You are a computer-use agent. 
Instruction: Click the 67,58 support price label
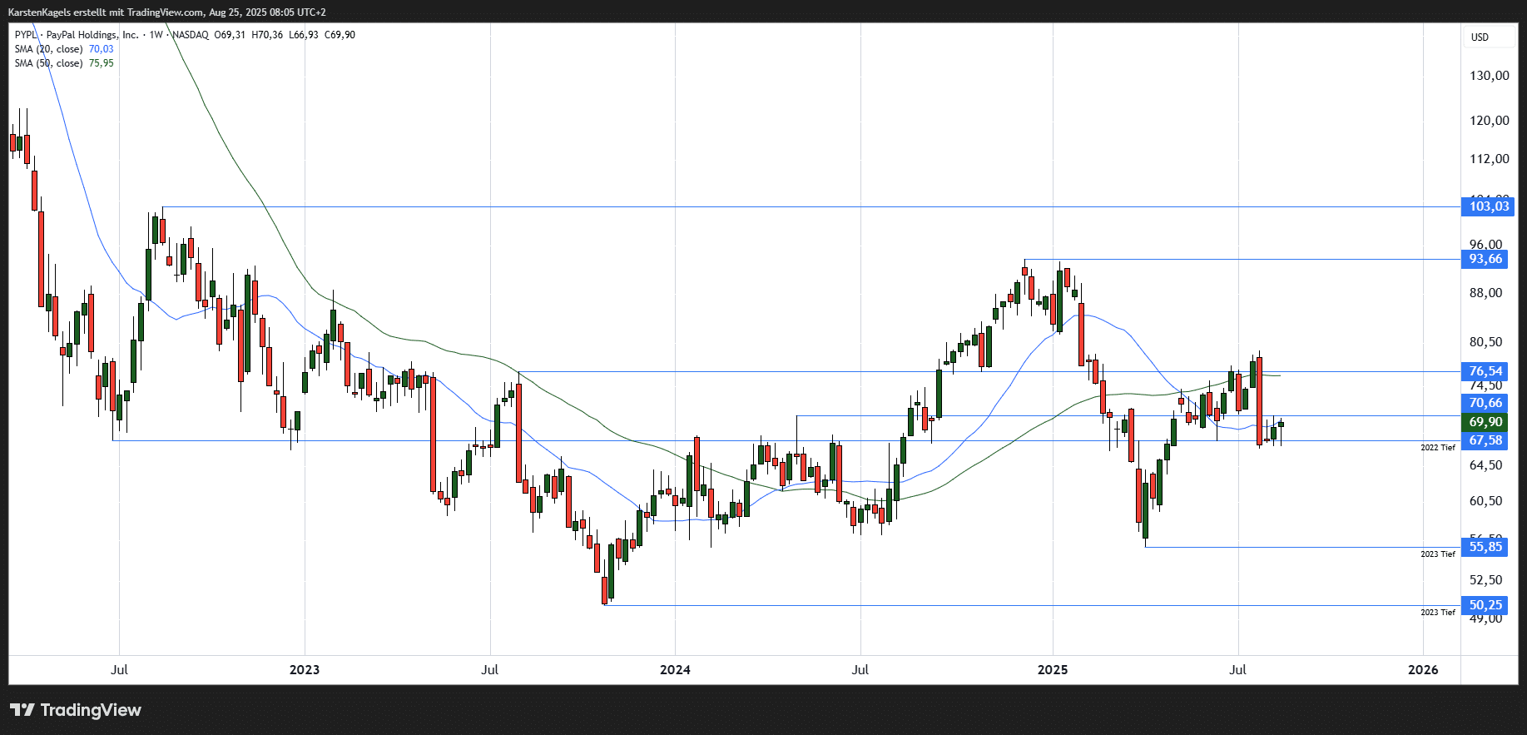coord(1486,440)
